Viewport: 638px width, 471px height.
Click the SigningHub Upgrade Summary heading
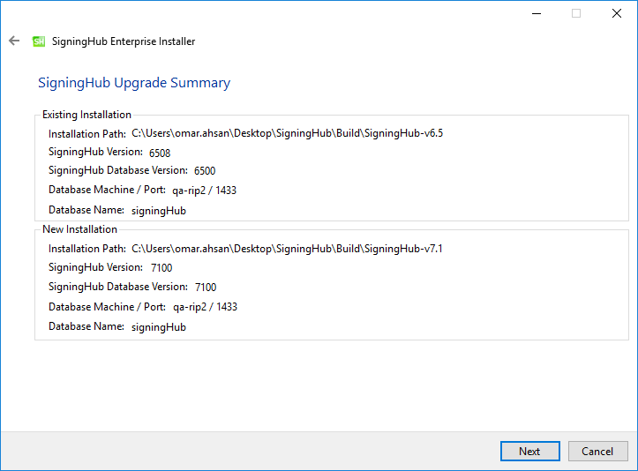pyautogui.click(x=134, y=83)
